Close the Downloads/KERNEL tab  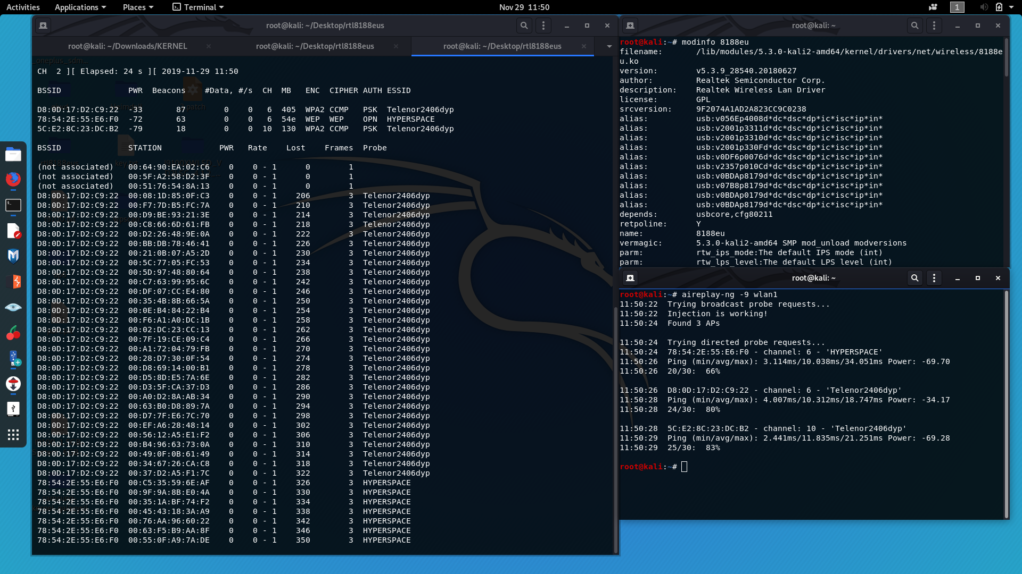[x=209, y=46]
